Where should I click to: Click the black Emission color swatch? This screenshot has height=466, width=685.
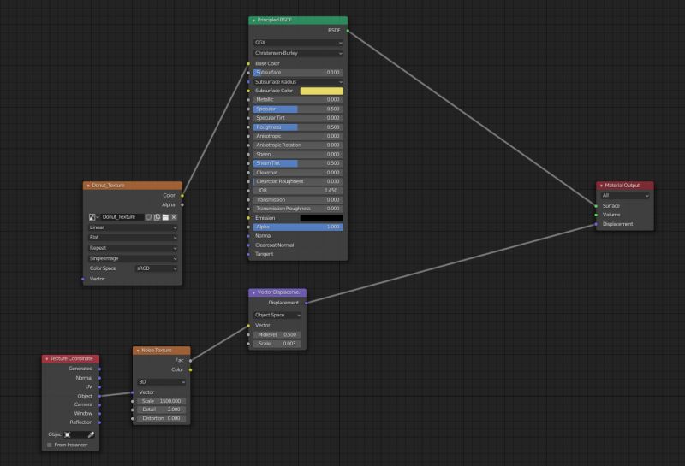pyautogui.click(x=322, y=218)
